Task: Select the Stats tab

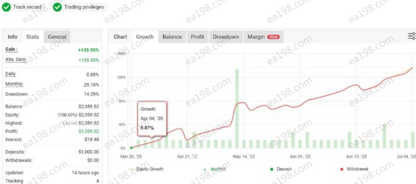Action: pyautogui.click(x=32, y=37)
